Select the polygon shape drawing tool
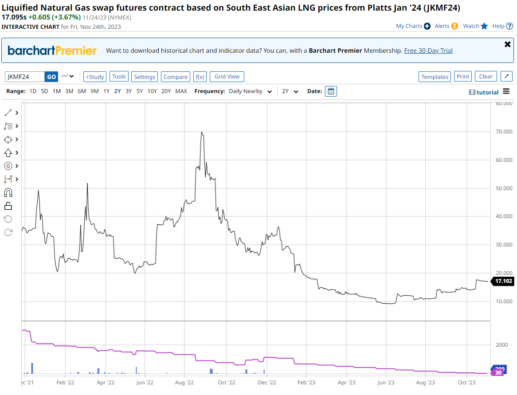Screen dimensions: 517x395 8,139
